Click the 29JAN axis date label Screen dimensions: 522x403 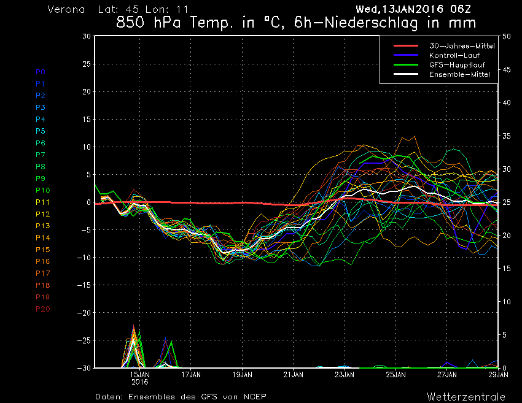pos(498,375)
